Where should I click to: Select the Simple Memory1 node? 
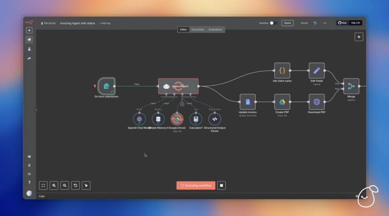coord(158,119)
